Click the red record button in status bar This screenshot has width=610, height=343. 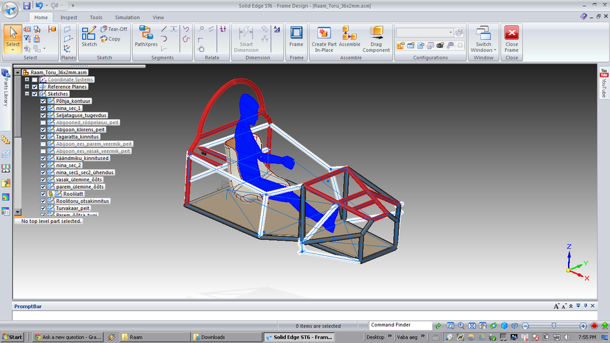594,326
